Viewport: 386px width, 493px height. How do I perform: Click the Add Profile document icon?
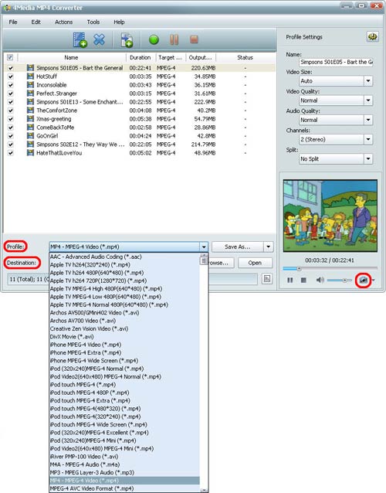click(x=127, y=40)
